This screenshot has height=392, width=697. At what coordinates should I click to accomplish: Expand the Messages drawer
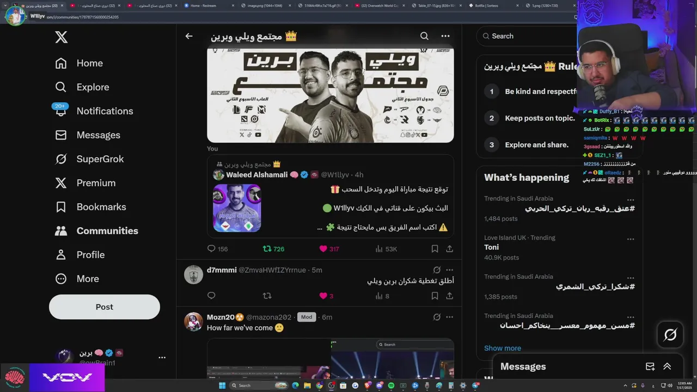667,366
